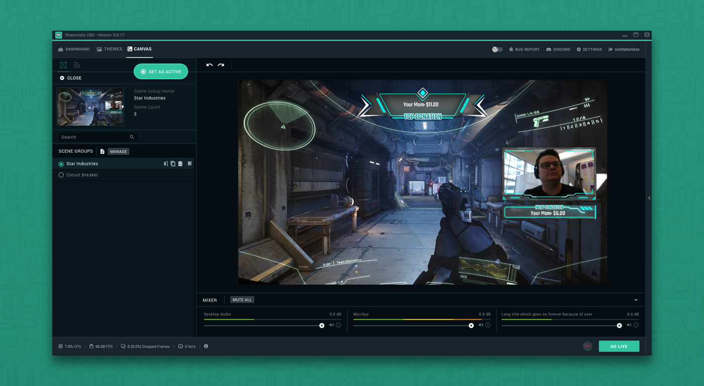704x386 pixels.
Task: Select the Top Donation overlay in canvas
Action: click(422, 105)
